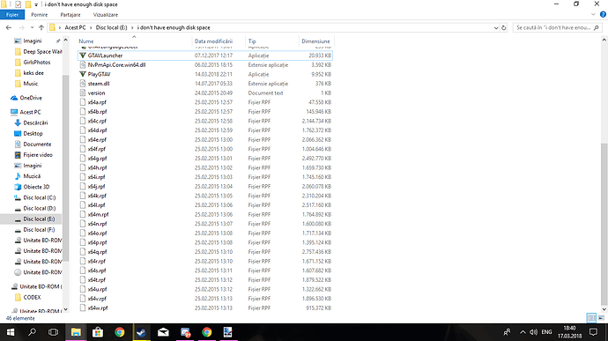Switch to details view layout

pyautogui.click(x=591, y=318)
